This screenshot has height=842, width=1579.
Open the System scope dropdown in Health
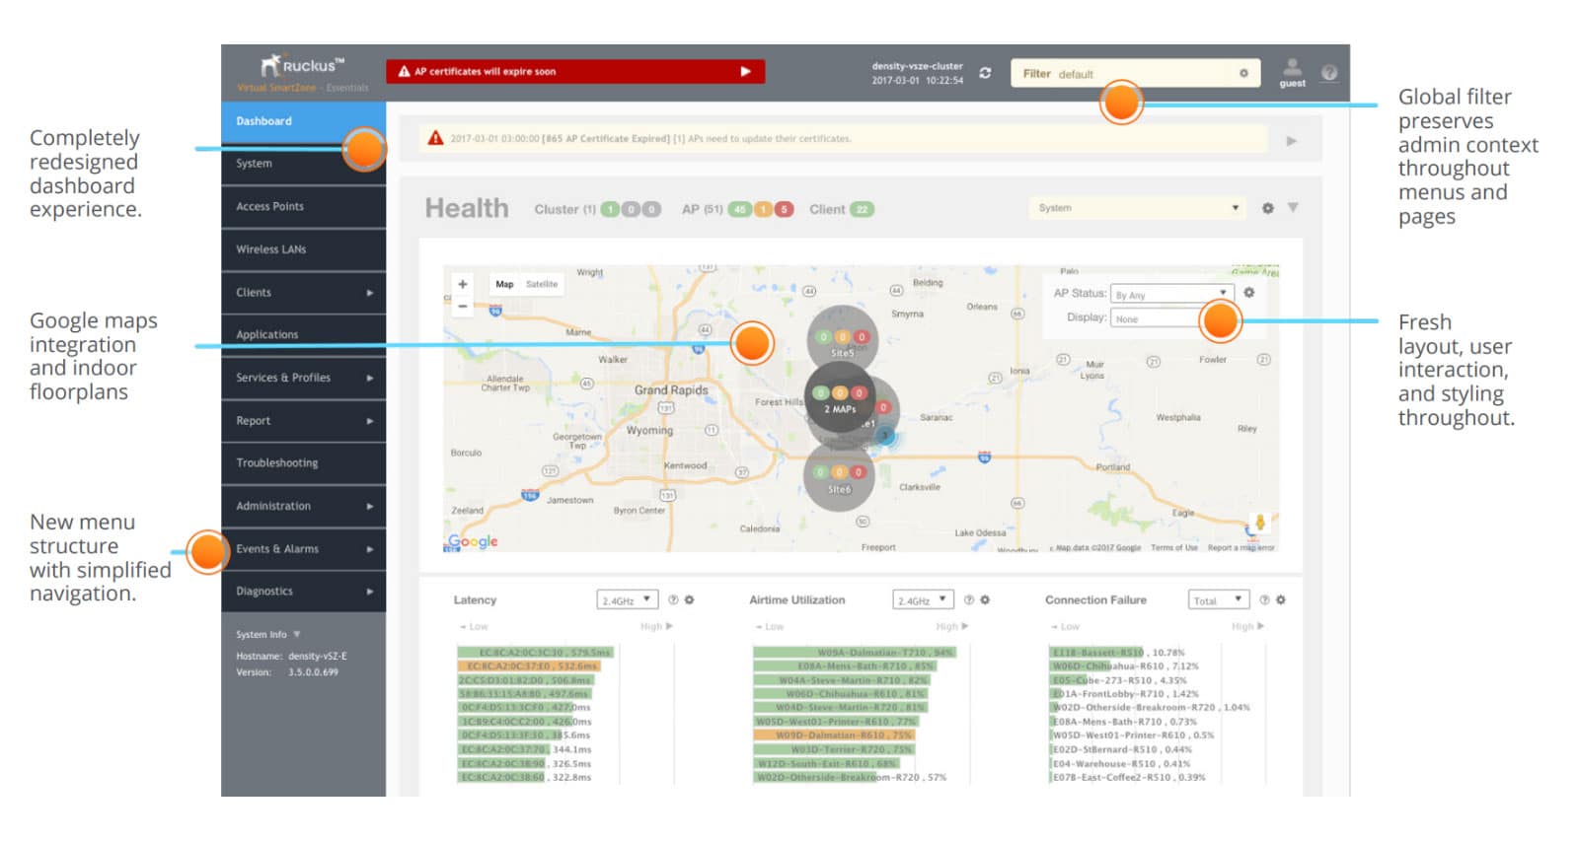point(1136,208)
